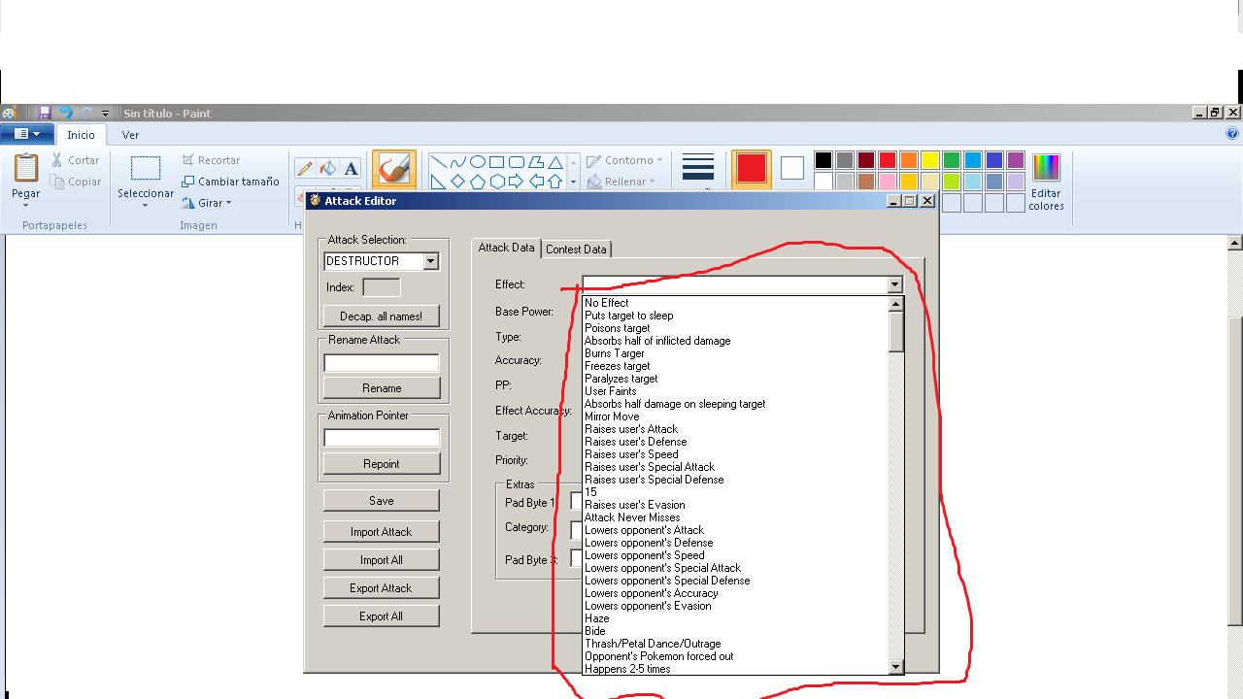Open the line thickness size selector

coord(698,168)
